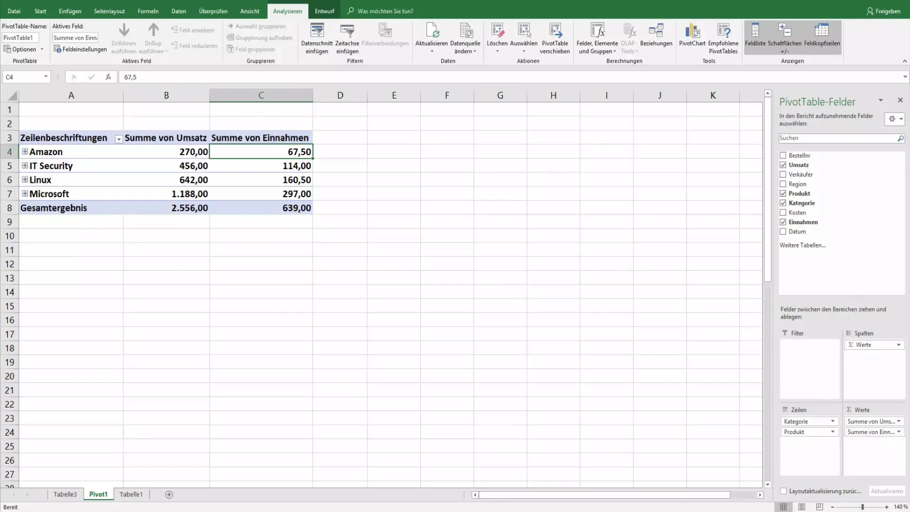Expand the IT Security row group

(x=25, y=165)
